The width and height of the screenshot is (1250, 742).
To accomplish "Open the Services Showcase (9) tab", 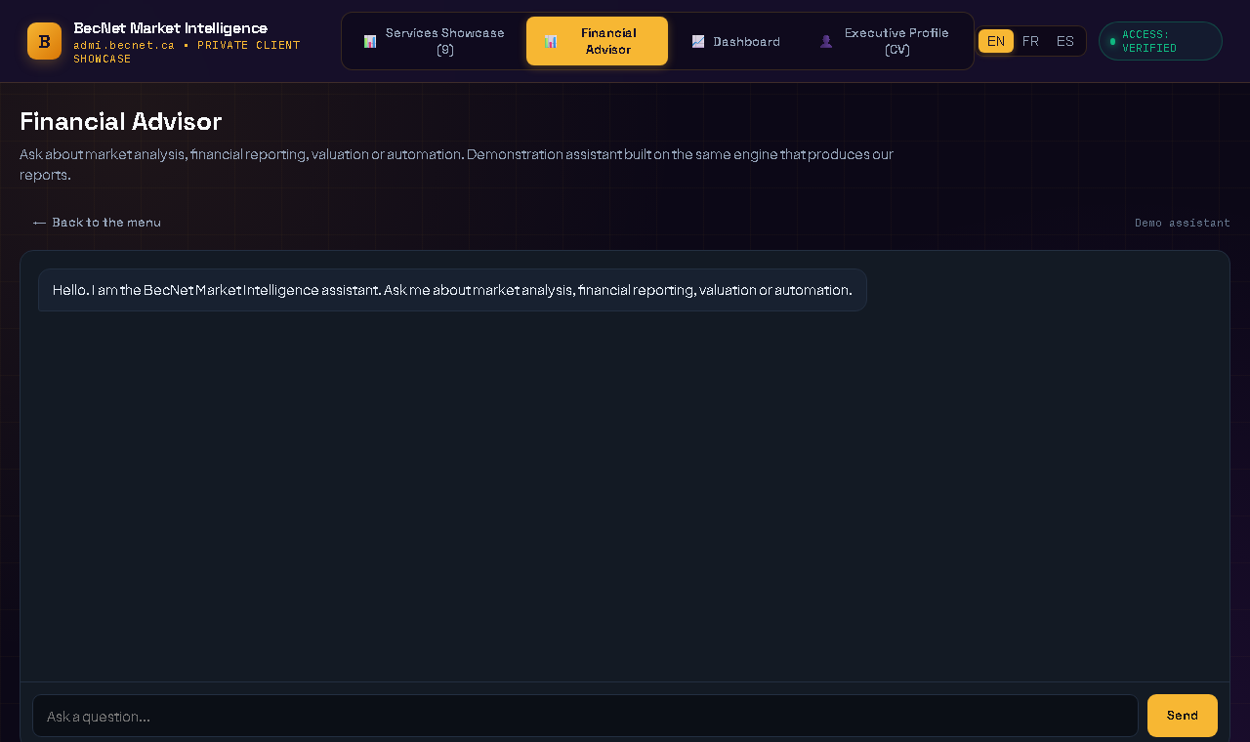I will tap(435, 41).
